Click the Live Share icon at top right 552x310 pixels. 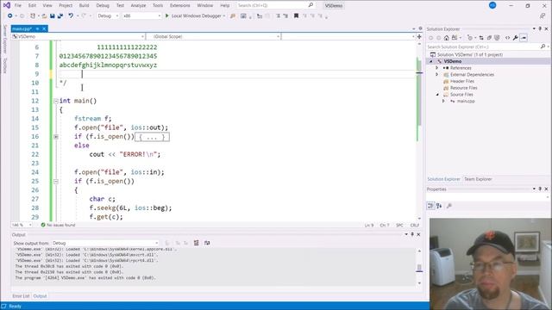coord(543,15)
